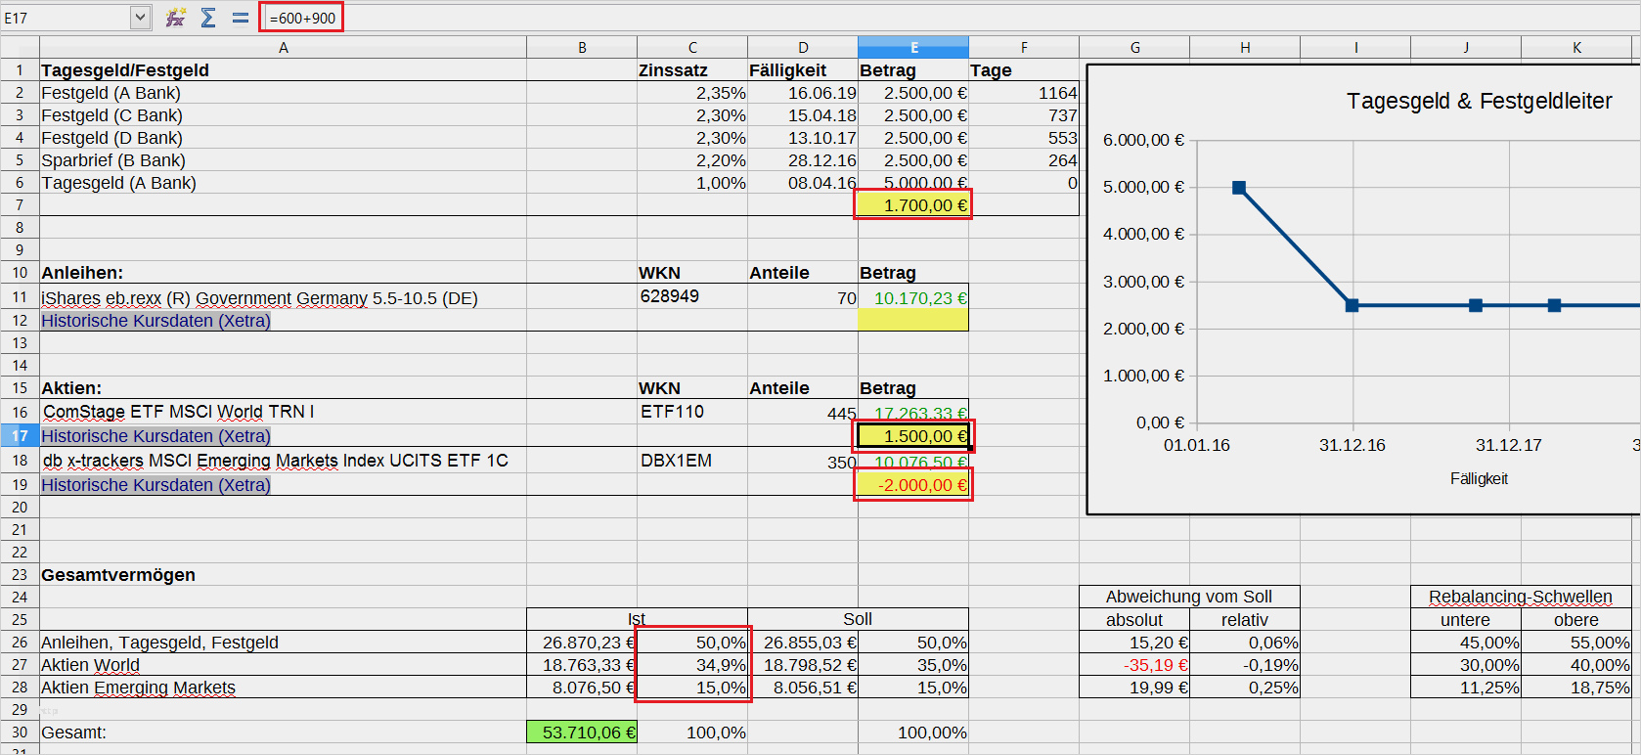The height and width of the screenshot is (755, 1641).
Task: Select the yellow cell showing 1.700,00 €
Action: pyautogui.click(x=913, y=205)
